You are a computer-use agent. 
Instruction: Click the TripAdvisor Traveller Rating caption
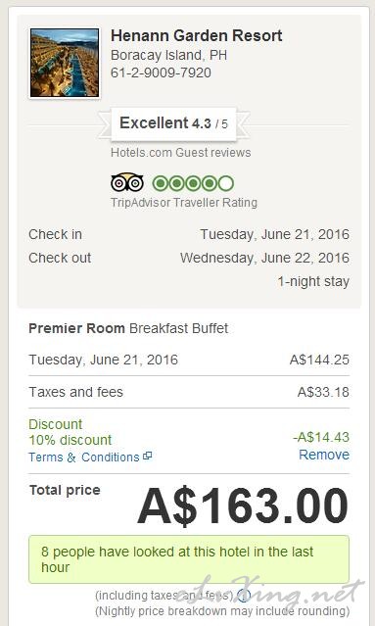(x=184, y=203)
